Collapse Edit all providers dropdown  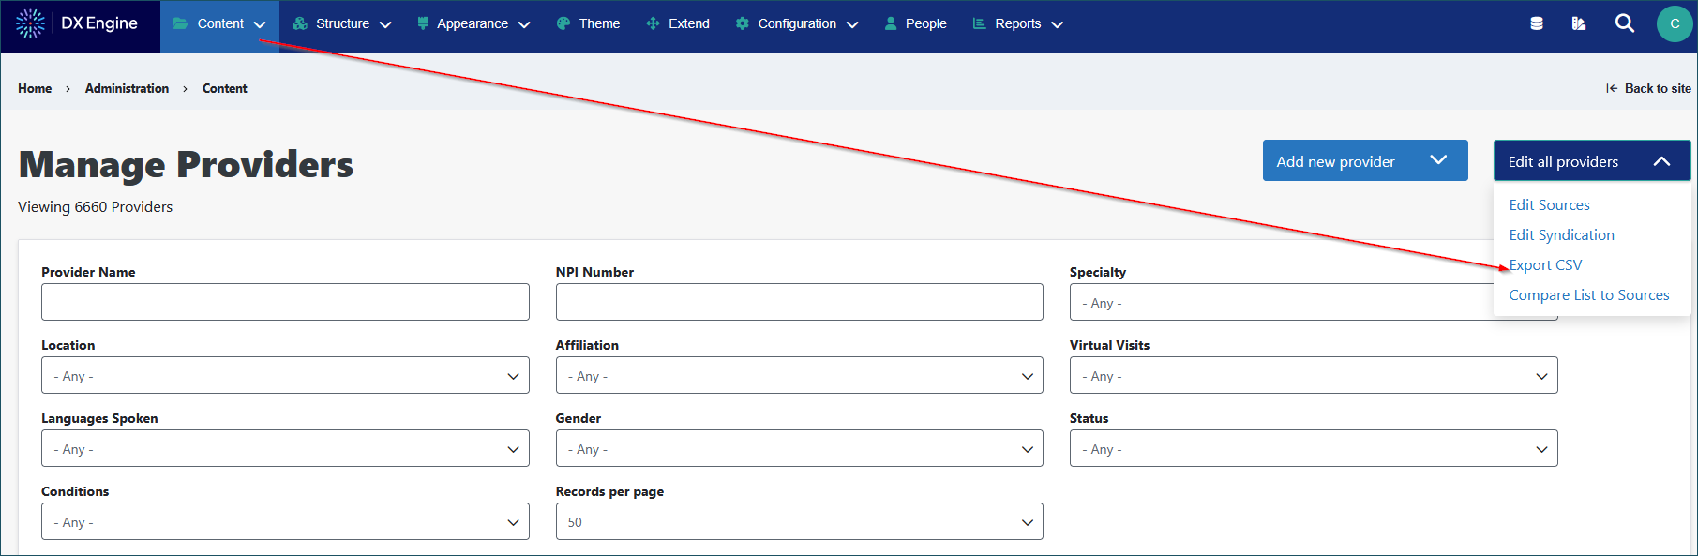[1592, 160]
